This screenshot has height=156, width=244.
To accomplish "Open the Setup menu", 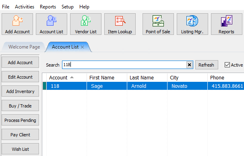I will click(68, 7).
